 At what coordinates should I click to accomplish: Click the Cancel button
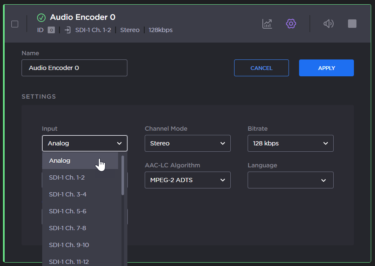pos(261,68)
